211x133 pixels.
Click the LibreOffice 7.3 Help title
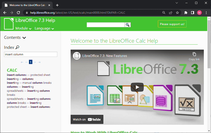[35, 20]
